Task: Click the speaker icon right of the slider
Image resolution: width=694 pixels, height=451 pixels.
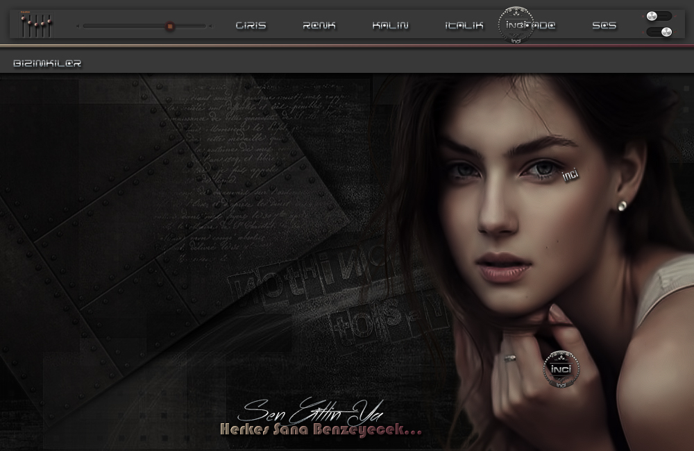Action: click(x=210, y=26)
